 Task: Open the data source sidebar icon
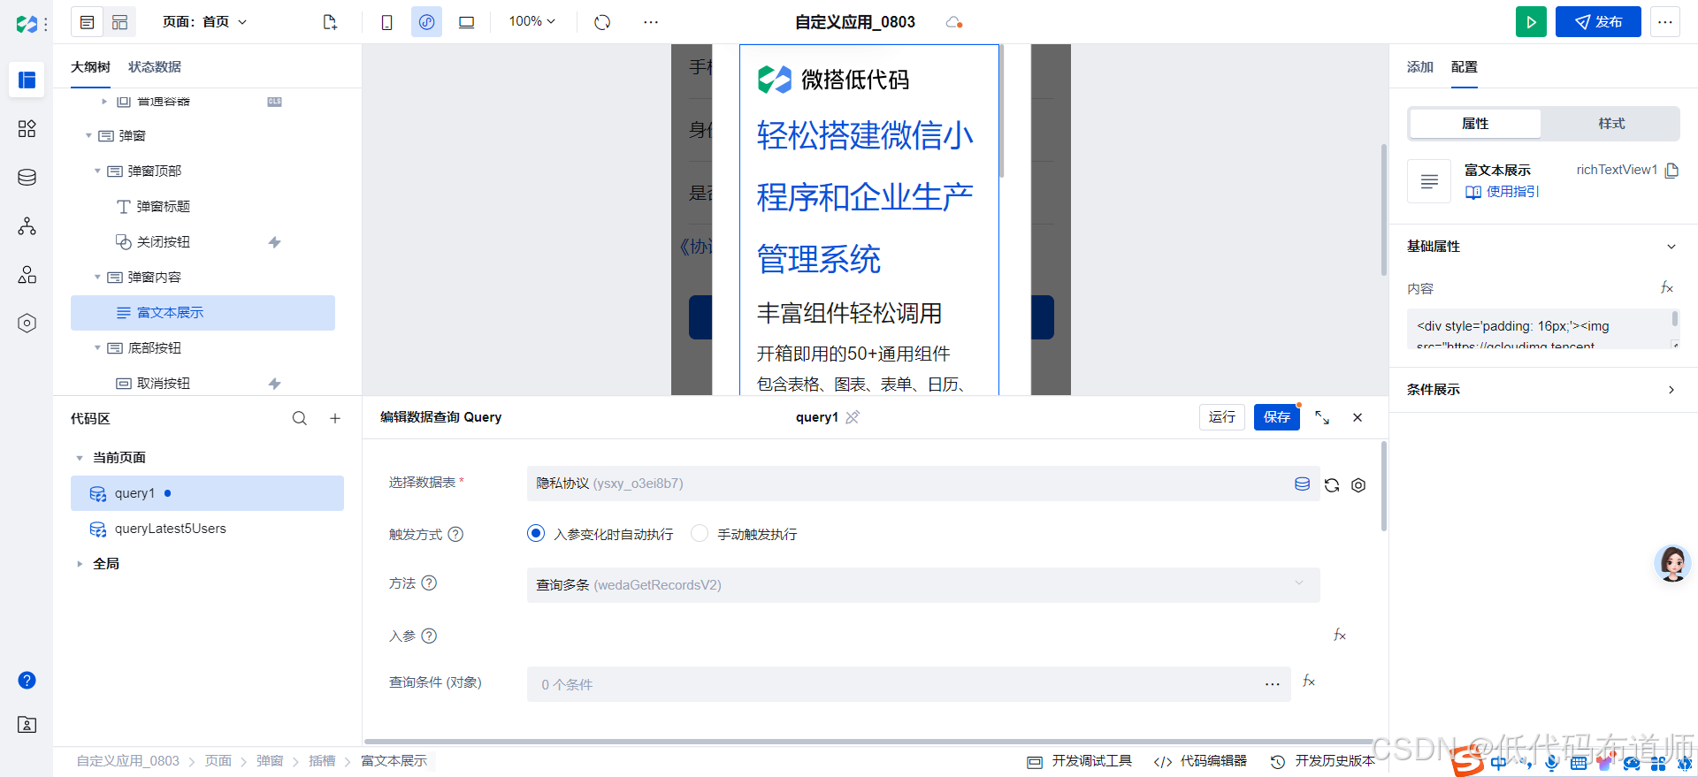[x=27, y=178]
